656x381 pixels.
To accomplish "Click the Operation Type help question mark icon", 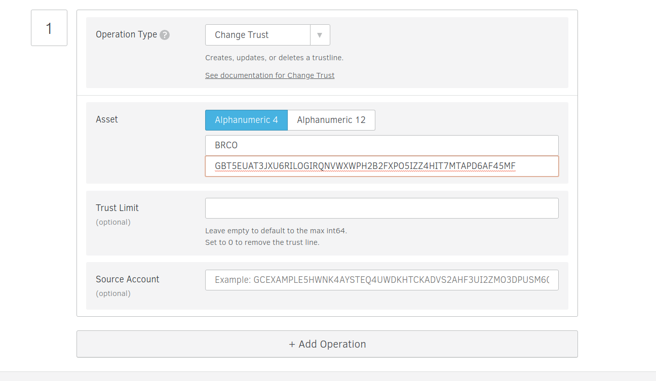I will 165,34.
